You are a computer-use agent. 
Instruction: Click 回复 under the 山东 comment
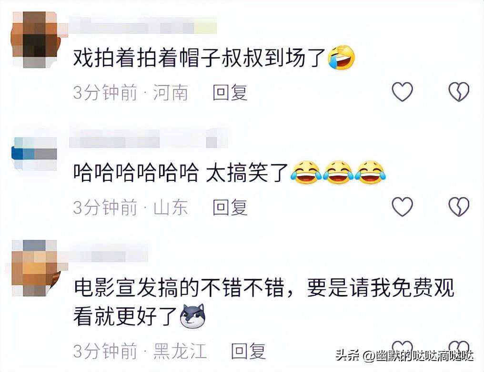(230, 207)
